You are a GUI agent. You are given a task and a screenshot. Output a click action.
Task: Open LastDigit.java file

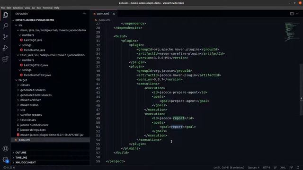coord(33,40)
